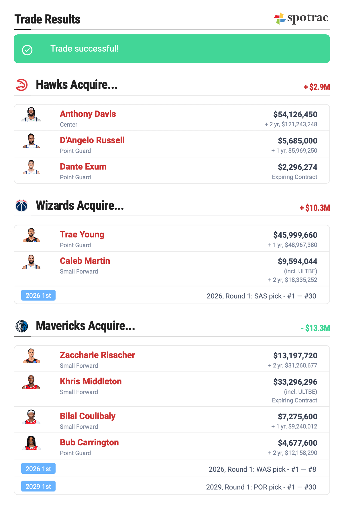Go to Dante Exum's profile link
Image resolution: width=338 pixels, height=523 pixels.
pyautogui.click(x=83, y=167)
